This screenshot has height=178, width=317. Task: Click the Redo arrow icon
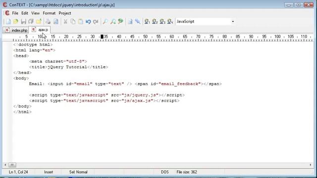pos(96,21)
